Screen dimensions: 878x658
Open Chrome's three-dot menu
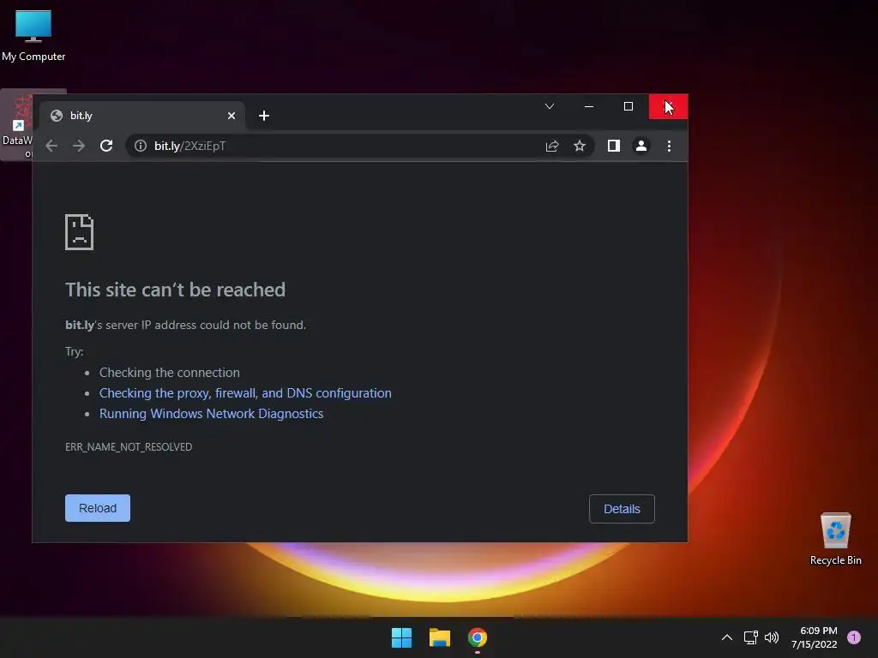tap(669, 146)
